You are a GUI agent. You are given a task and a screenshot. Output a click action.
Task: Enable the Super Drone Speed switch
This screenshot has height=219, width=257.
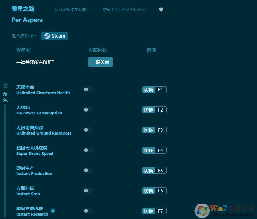88,150
